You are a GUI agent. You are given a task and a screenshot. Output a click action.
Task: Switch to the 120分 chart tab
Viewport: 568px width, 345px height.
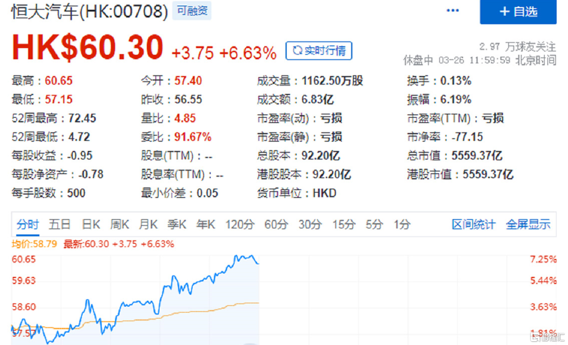[240, 224]
